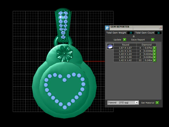Click the green arrow on the 1.67 X 1.67 row
The image size is (169, 127).
pyautogui.click(x=155, y=48)
